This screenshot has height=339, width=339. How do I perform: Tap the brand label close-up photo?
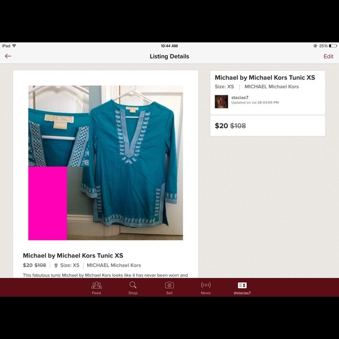pyautogui.click(x=58, y=126)
